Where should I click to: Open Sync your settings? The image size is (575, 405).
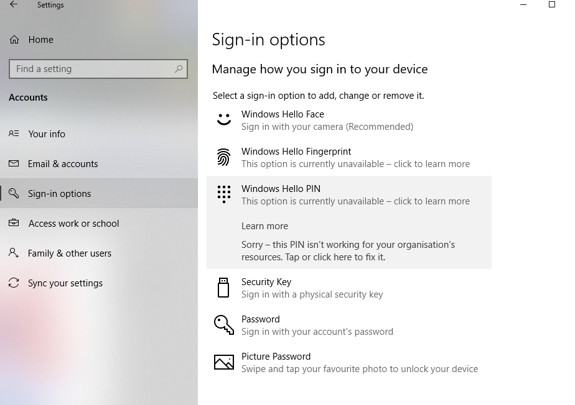tap(99, 283)
